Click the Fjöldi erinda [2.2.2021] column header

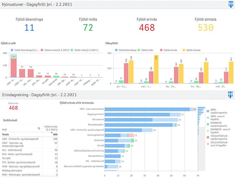click(51, 128)
